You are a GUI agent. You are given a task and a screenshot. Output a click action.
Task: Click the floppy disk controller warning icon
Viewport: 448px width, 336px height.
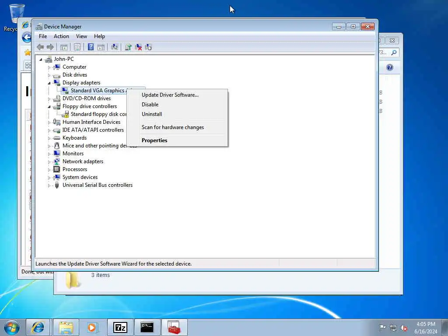[66, 114]
